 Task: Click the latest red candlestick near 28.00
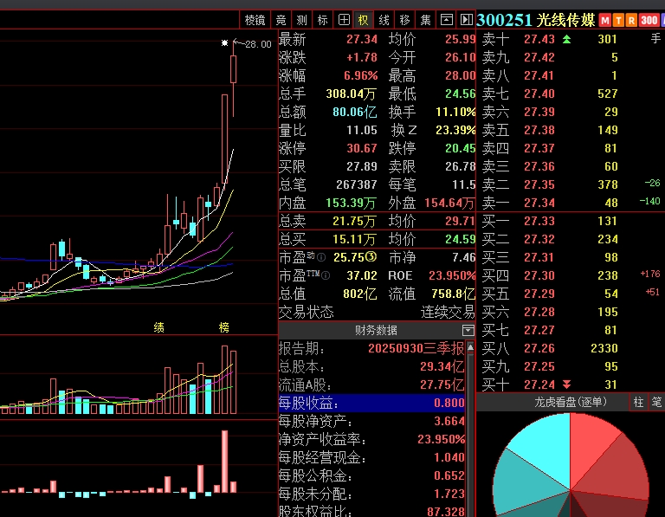(233, 68)
